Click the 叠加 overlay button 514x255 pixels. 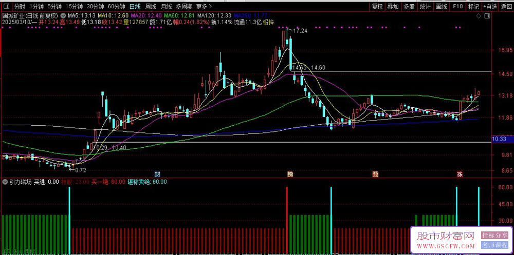pyautogui.click(x=393, y=6)
